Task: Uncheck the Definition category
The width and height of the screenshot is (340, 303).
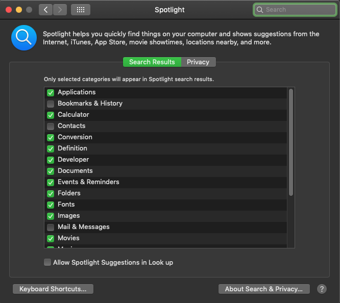Action: (51, 148)
